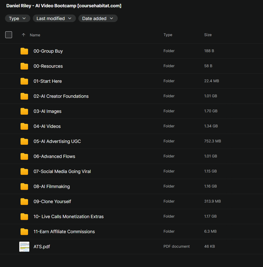
Task: Expand the Last modified filter
Action: coord(54,18)
